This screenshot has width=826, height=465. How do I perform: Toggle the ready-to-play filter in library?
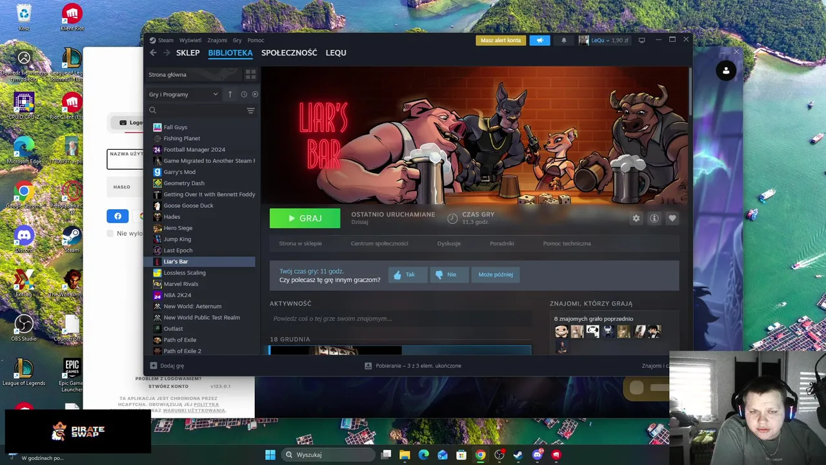(255, 94)
